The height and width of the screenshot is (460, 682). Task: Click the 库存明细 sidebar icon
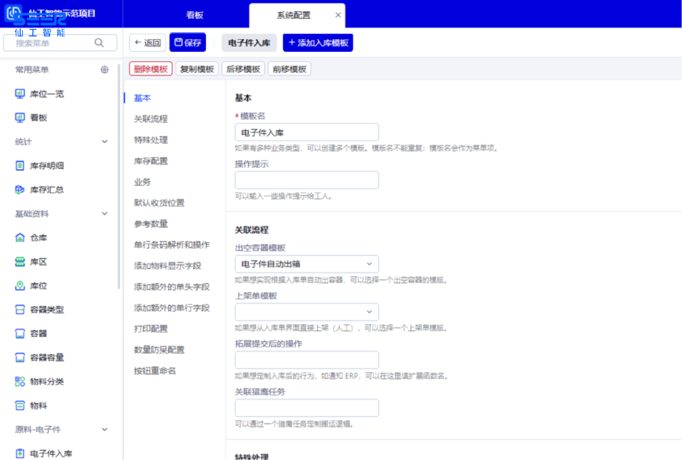click(x=20, y=166)
